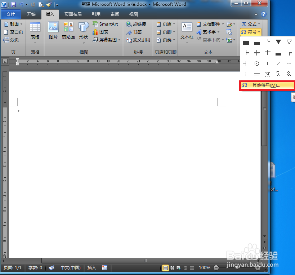Click language '中文(中国)' in status bar
Image resolution: width=295 pixels, height=275 pixels.
coord(71,268)
